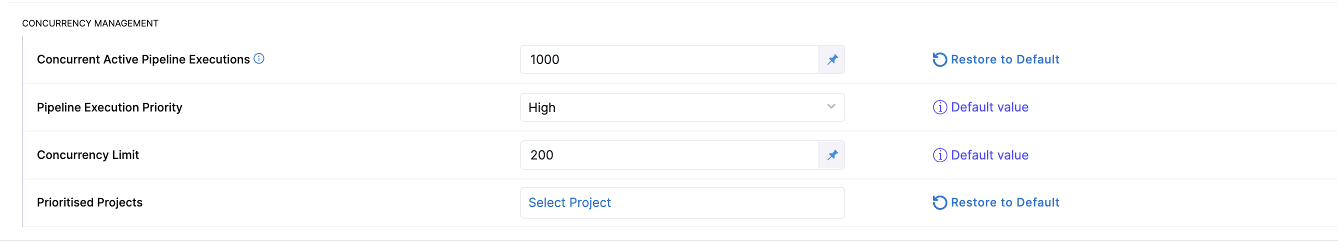1338x241 pixels.
Task: Click the Concurrent Active Pipeline Executions label
Action: tap(143, 59)
